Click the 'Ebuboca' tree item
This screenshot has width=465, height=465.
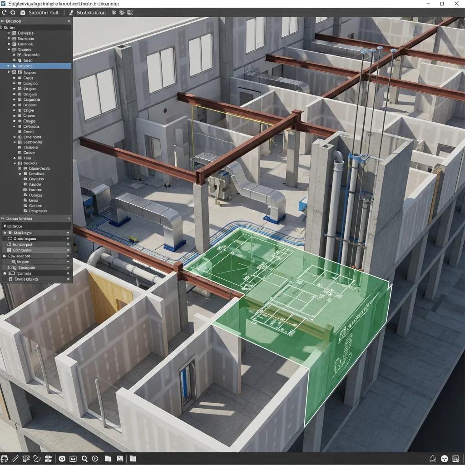point(30,148)
